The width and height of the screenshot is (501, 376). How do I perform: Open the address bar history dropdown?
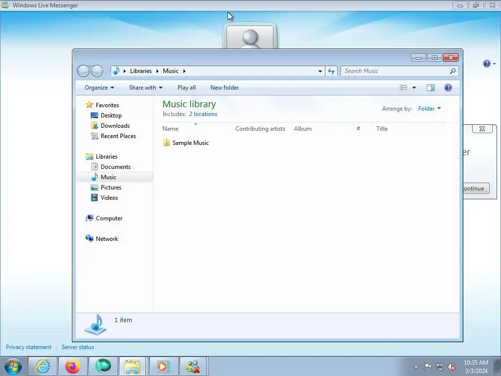tap(320, 71)
